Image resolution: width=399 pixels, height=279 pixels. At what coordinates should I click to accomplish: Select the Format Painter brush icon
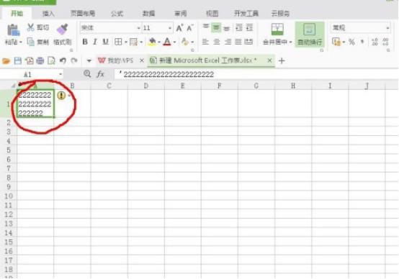(63, 29)
